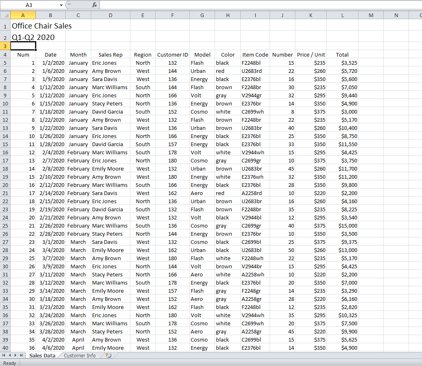
Task: Select item code cell A2258wh
Action: [x=255, y=274]
